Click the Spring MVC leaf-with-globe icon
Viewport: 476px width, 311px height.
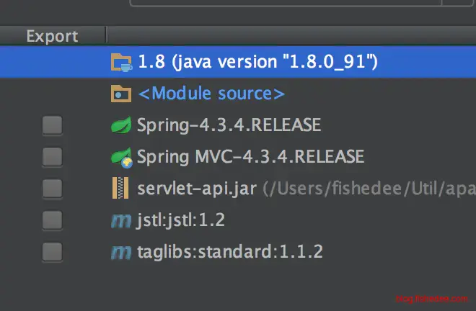(120, 156)
